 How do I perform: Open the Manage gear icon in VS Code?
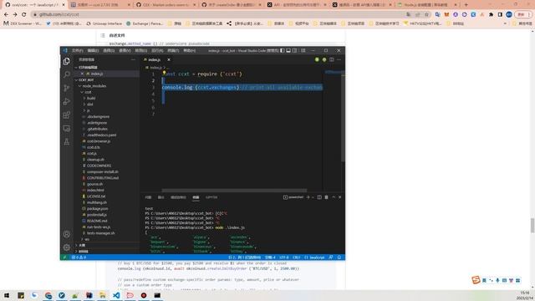(x=67, y=247)
